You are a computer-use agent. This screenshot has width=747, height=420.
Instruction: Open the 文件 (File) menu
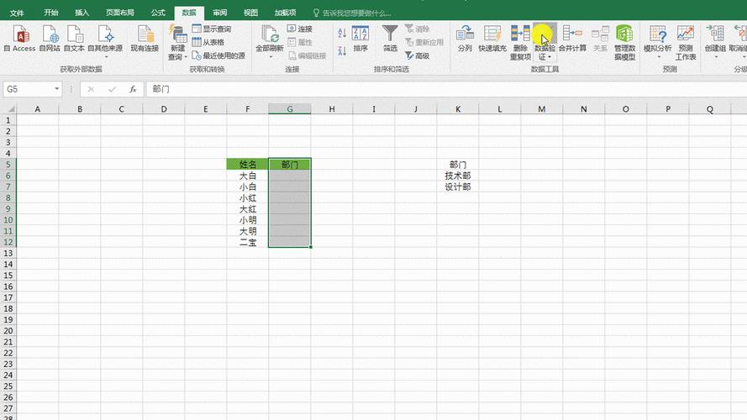[x=17, y=13]
